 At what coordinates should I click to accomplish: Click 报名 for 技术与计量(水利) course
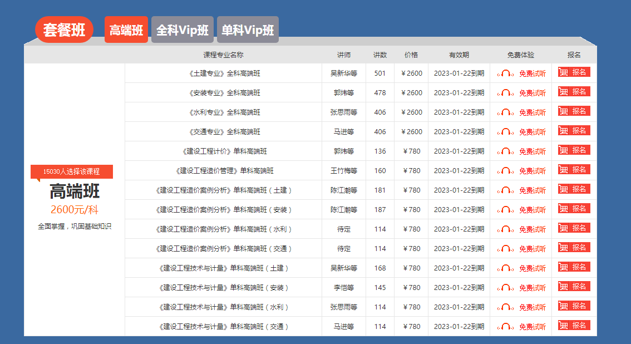click(574, 306)
